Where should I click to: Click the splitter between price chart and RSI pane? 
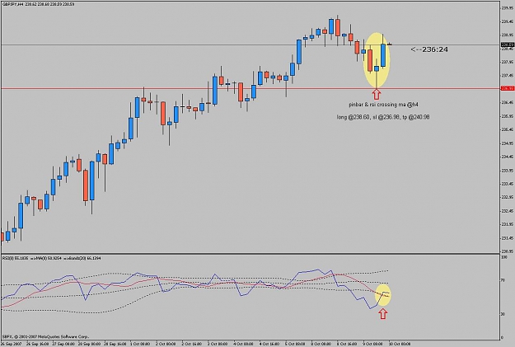click(x=250, y=254)
